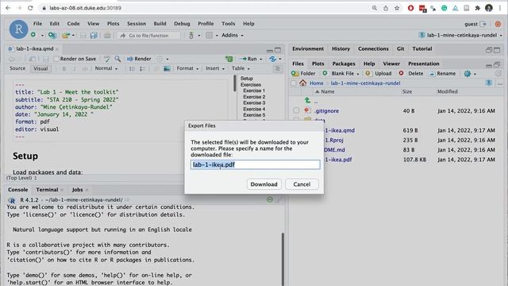Click the downloaded file name input field
Viewport: 508px width, 286px height.
coord(256,164)
